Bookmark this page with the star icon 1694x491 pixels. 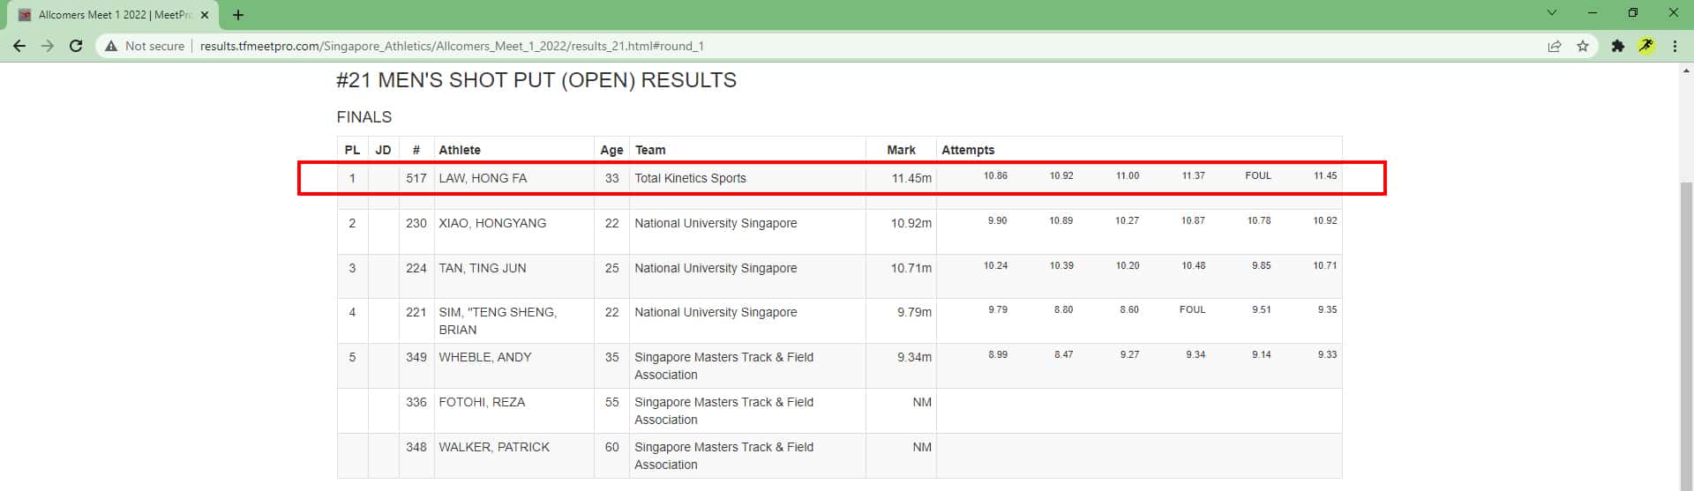tap(1583, 46)
